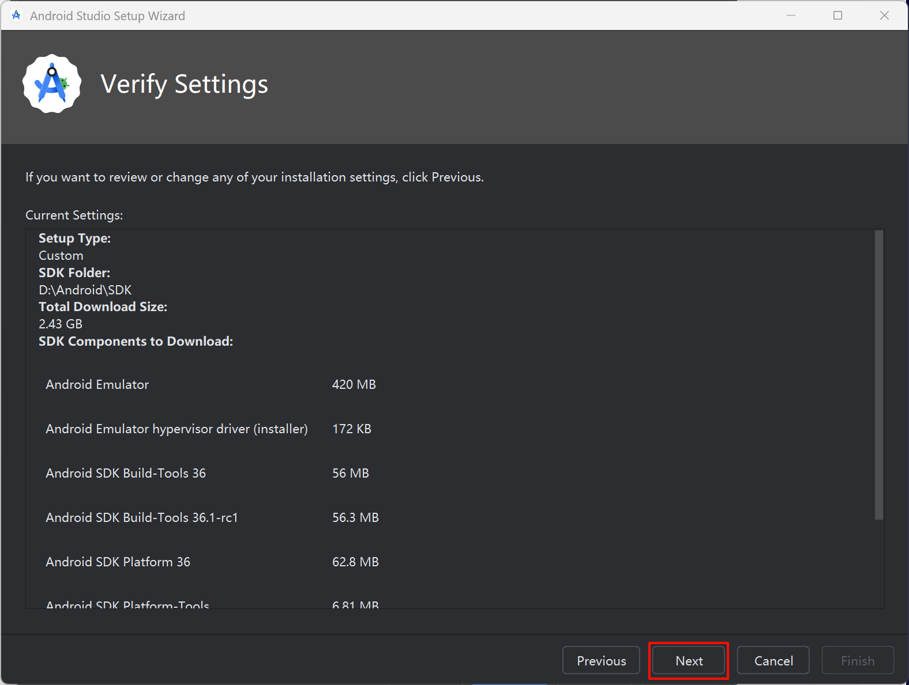Screen dimensions: 909x685
Task: Click the 56 MB size value
Action: [351, 473]
